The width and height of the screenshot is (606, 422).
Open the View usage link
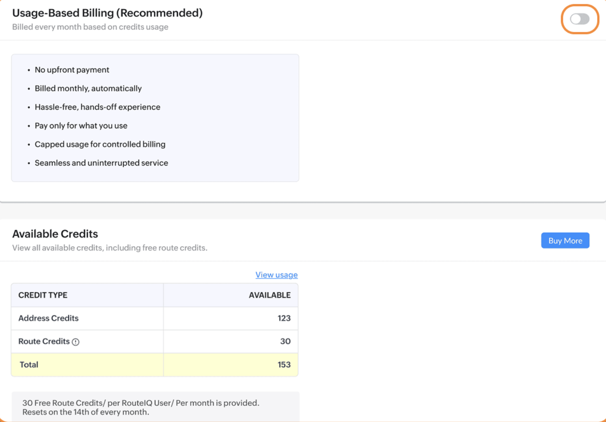(277, 275)
